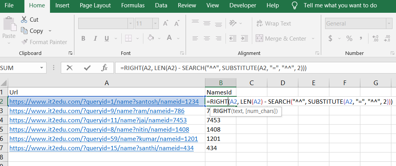Cancel formula entry with X icon
This screenshot has width=396, height=166.
70,68
